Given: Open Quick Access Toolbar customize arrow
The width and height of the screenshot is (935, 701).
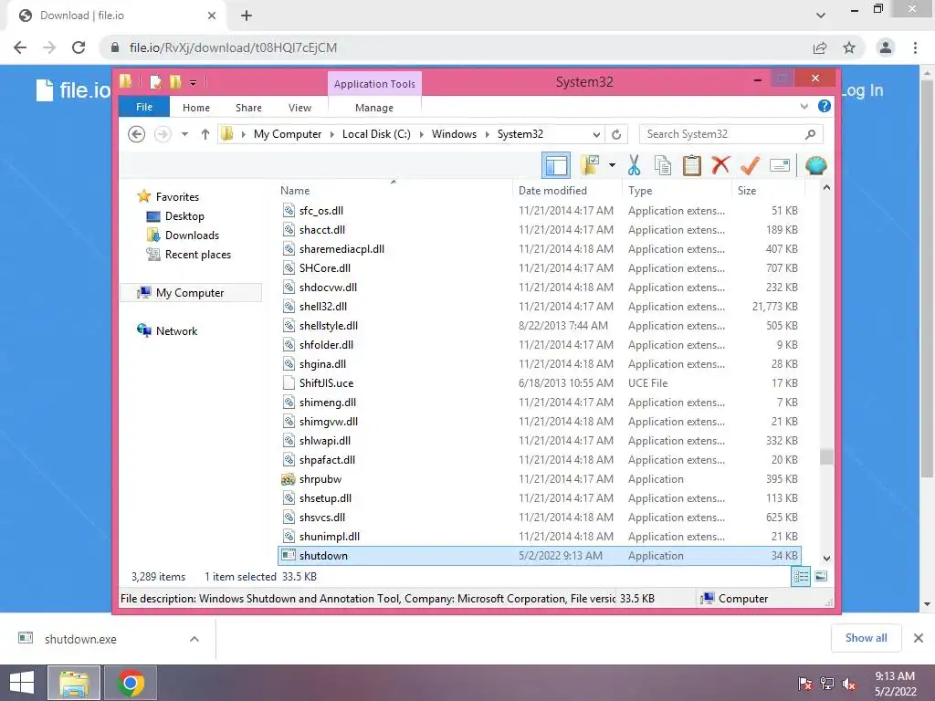Looking at the screenshot, I should (194, 83).
